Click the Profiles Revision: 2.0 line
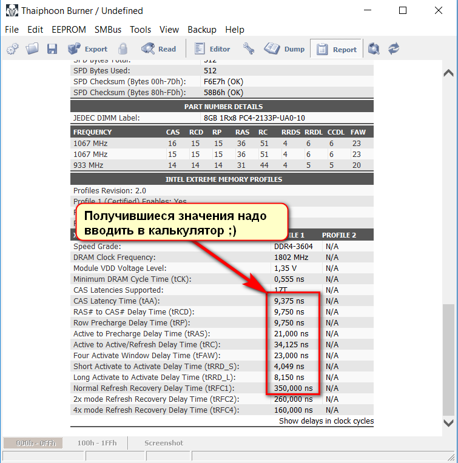The height and width of the screenshot is (463, 458). point(110,191)
